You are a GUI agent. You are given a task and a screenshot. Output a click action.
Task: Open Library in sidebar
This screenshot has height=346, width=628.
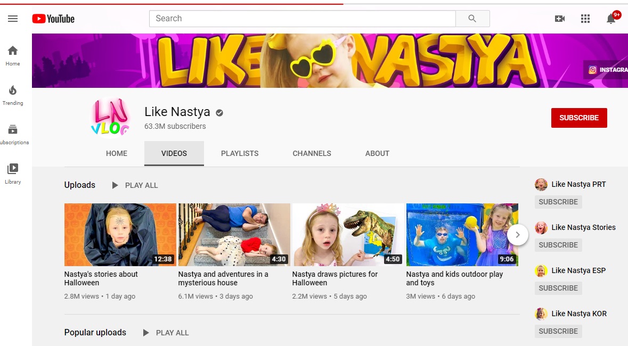click(x=13, y=174)
